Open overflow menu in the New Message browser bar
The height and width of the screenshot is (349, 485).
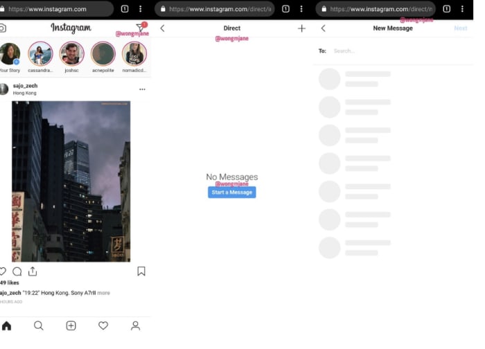(462, 9)
